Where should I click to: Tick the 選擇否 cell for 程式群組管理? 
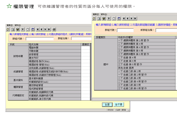[86, 89]
